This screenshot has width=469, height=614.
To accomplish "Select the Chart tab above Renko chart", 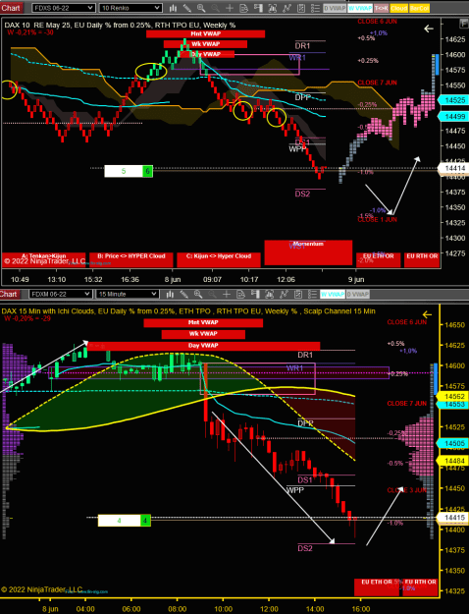I will coord(11,8).
